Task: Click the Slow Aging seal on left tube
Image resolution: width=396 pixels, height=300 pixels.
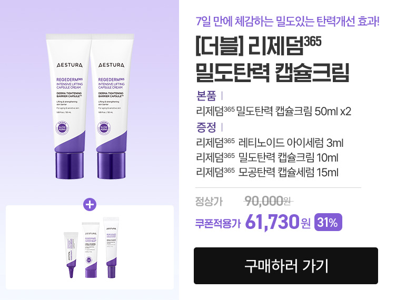Action: pos(62,128)
